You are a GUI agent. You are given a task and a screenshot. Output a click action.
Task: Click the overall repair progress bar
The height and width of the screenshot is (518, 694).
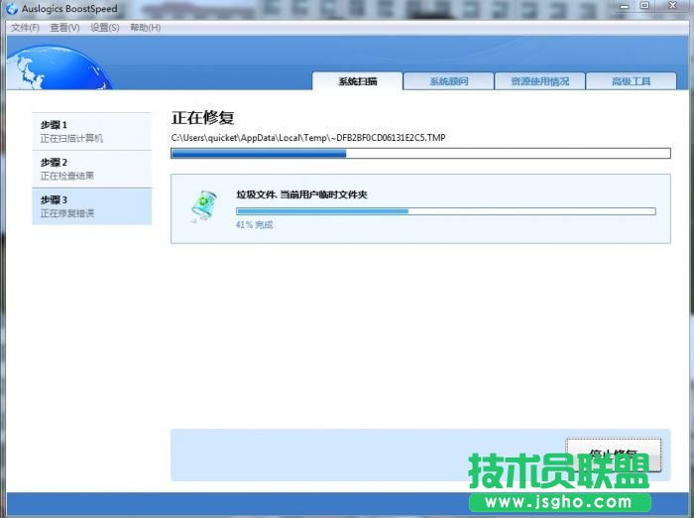[x=420, y=154]
